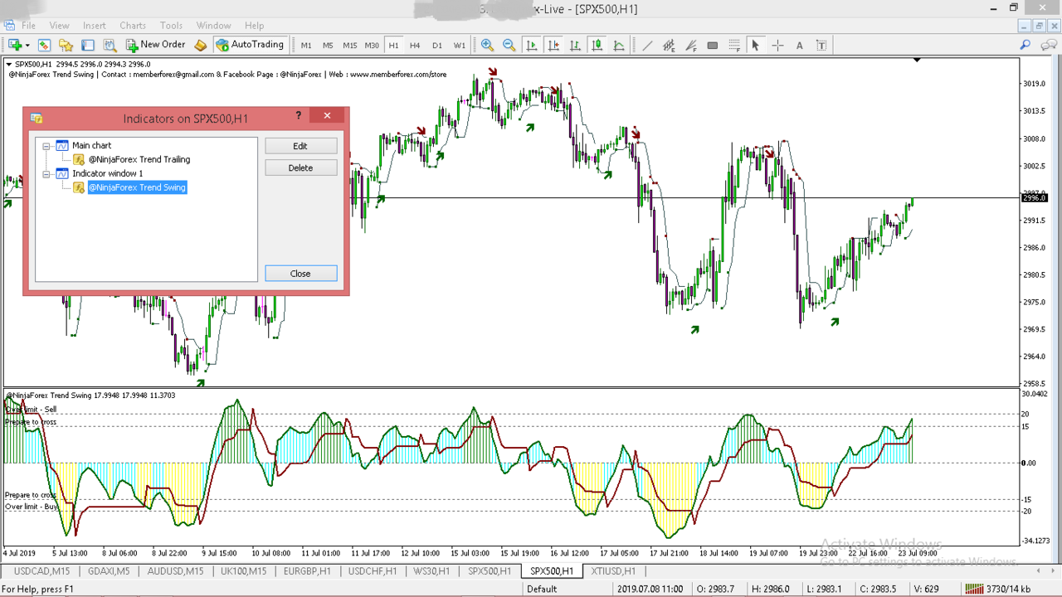Image resolution: width=1062 pixels, height=597 pixels.
Task: Open the New Chart tool
Action: (15, 45)
